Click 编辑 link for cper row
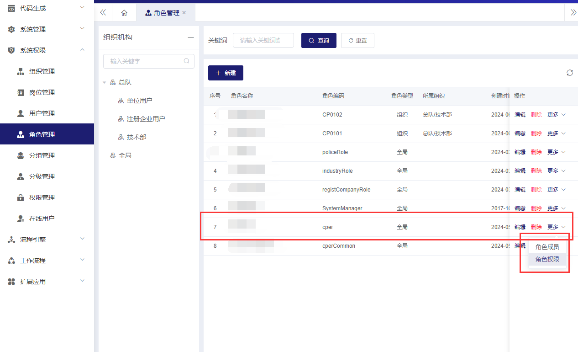This screenshot has height=352, width=578. click(520, 227)
